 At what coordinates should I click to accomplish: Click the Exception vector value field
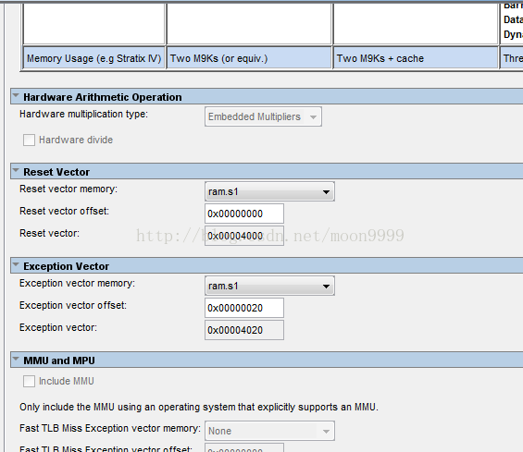[x=244, y=330]
